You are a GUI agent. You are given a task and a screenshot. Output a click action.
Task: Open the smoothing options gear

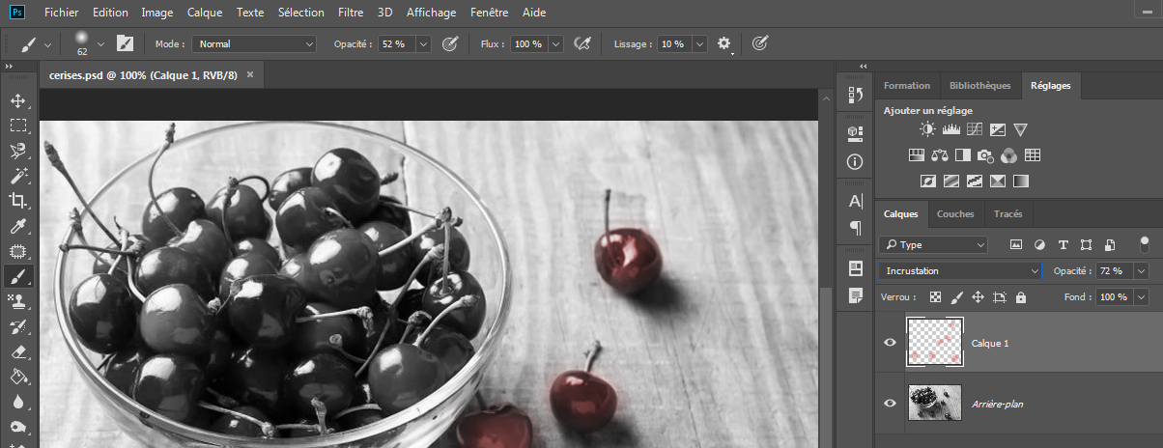723,43
